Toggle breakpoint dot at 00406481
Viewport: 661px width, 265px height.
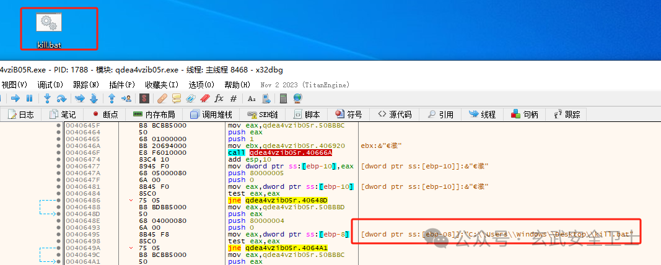(x=58, y=186)
